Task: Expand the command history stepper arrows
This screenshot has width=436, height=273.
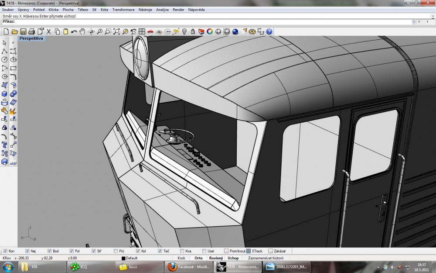Action: [414, 22]
